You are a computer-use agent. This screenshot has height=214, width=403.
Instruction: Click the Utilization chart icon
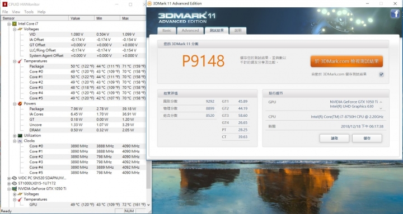[x=20, y=135]
